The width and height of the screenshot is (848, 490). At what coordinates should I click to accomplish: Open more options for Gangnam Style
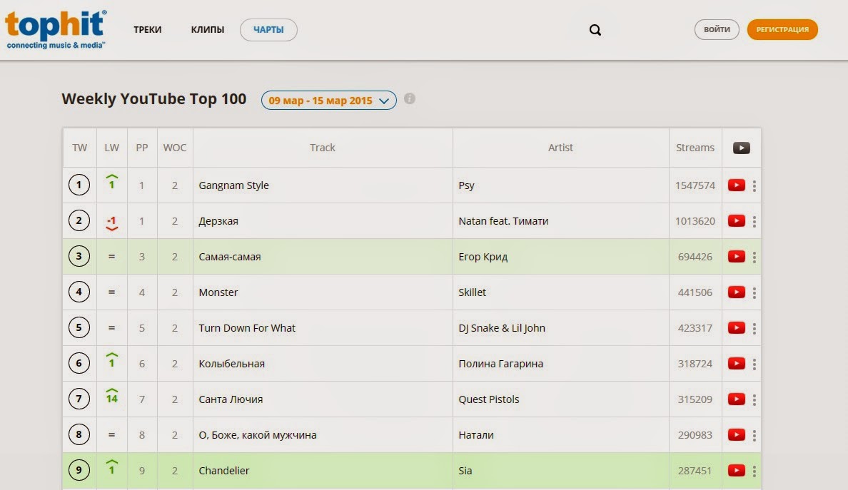(x=754, y=186)
